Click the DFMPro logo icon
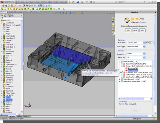This screenshot has height=123, width=160. tap(127, 20)
